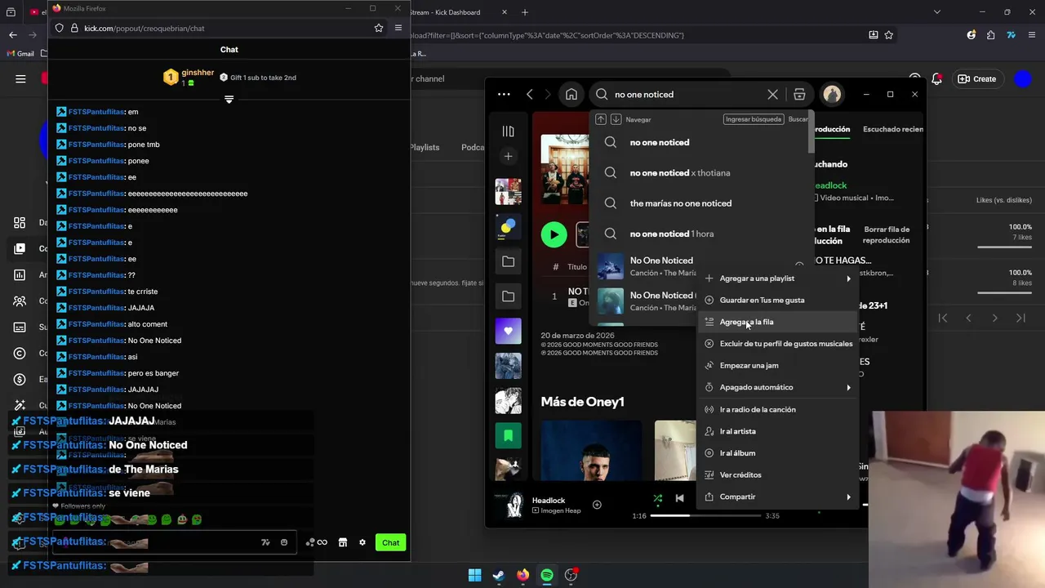Open left sidebar hamburger in dashboard

tap(20, 78)
